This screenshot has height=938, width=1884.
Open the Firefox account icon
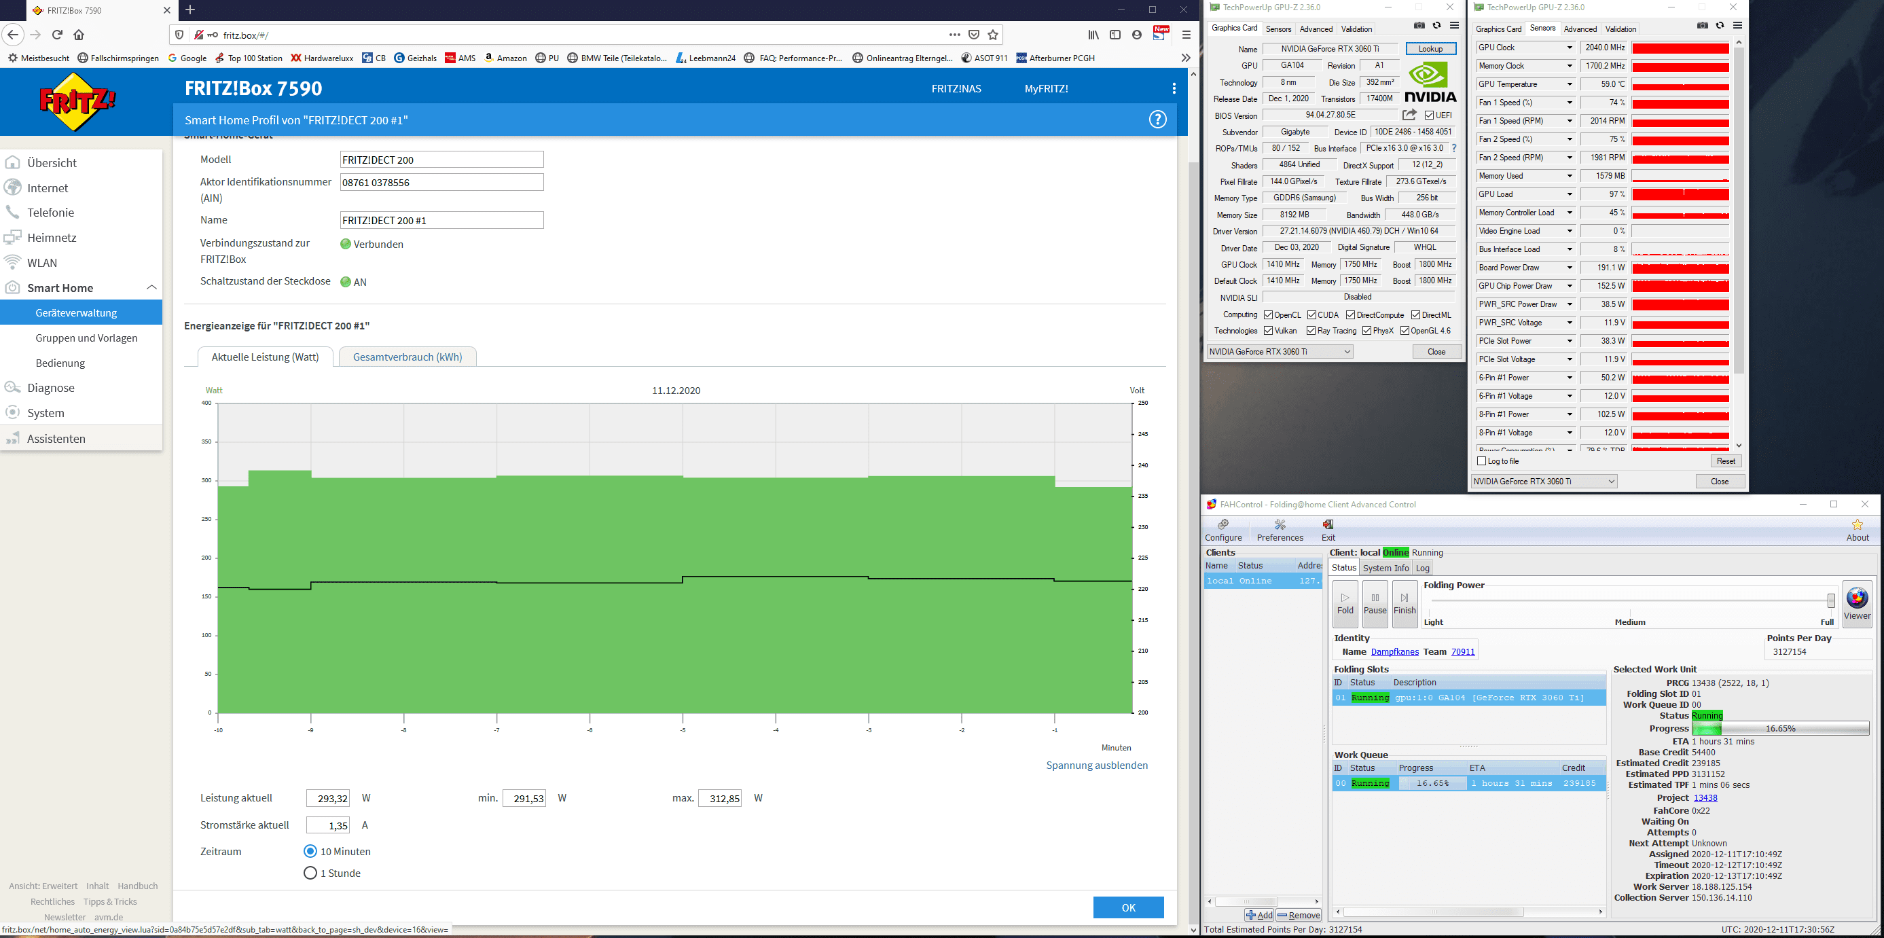(x=1136, y=35)
